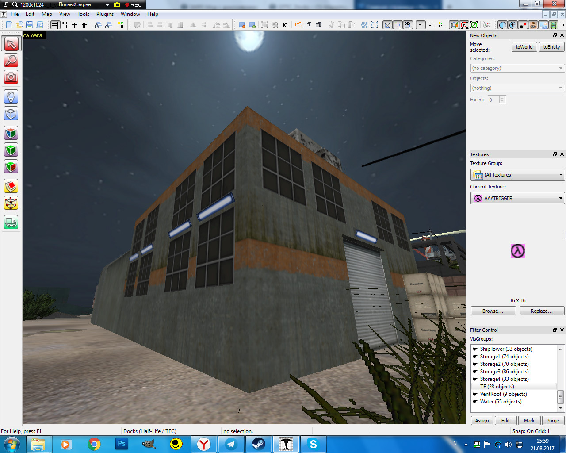Viewport: 566px width, 453px height.
Task: Select the Path tool truck icon
Action: (11, 222)
